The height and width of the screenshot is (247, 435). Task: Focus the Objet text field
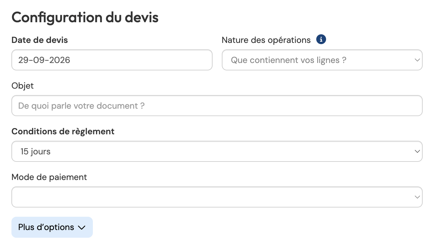(x=217, y=106)
